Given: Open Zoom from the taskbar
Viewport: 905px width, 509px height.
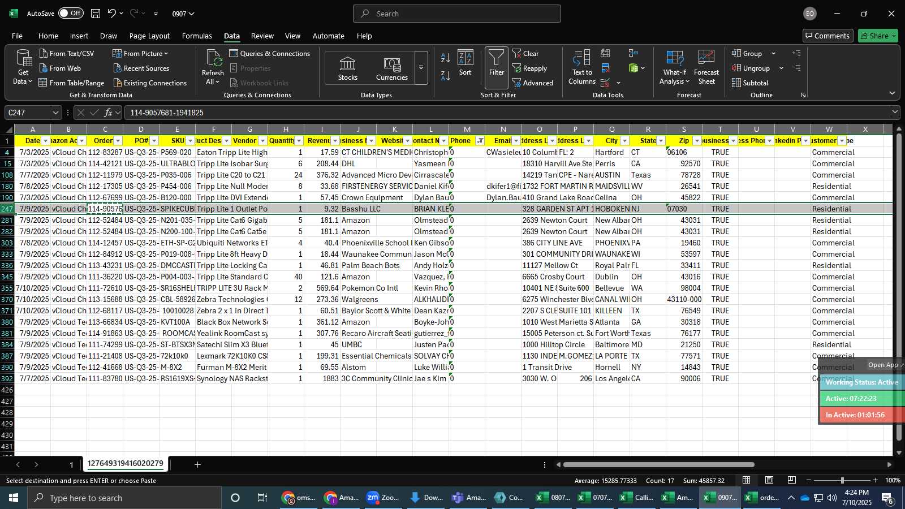Looking at the screenshot, I should pyautogui.click(x=383, y=498).
